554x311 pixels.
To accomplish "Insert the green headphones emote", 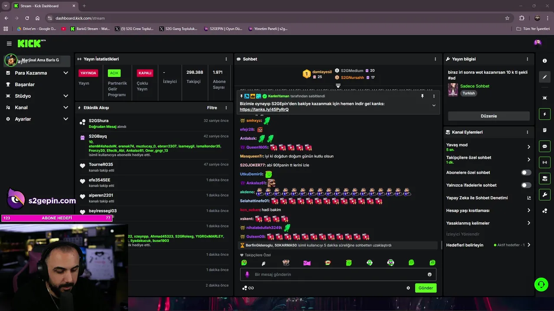I will coord(390,263).
